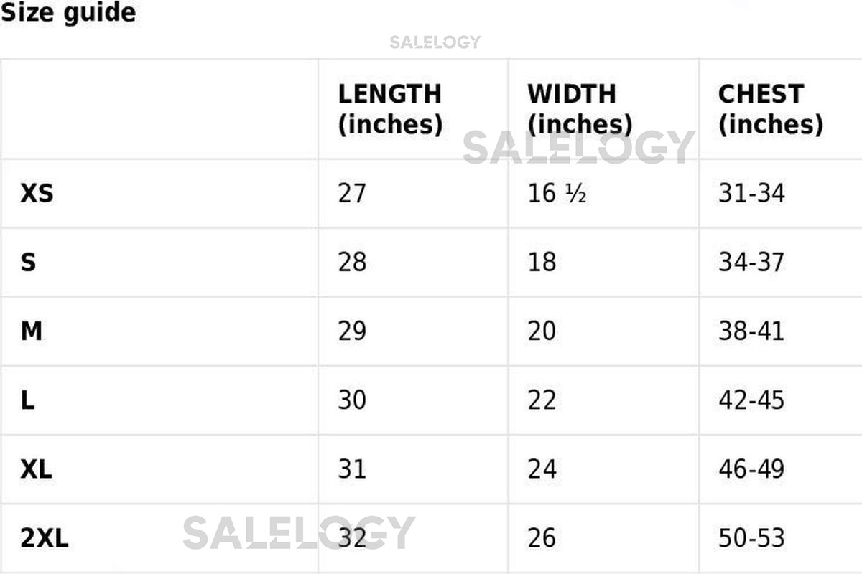Click the S chest range 34-37

tap(751, 263)
